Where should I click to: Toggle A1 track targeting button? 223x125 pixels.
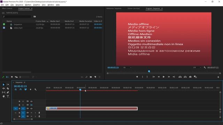(23, 113)
